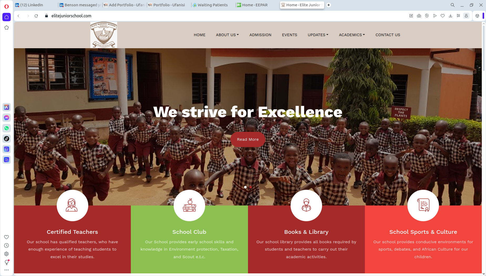Image resolution: width=486 pixels, height=276 pixels.
Task: Open the ADMISSION menu item
Action: 260,35
